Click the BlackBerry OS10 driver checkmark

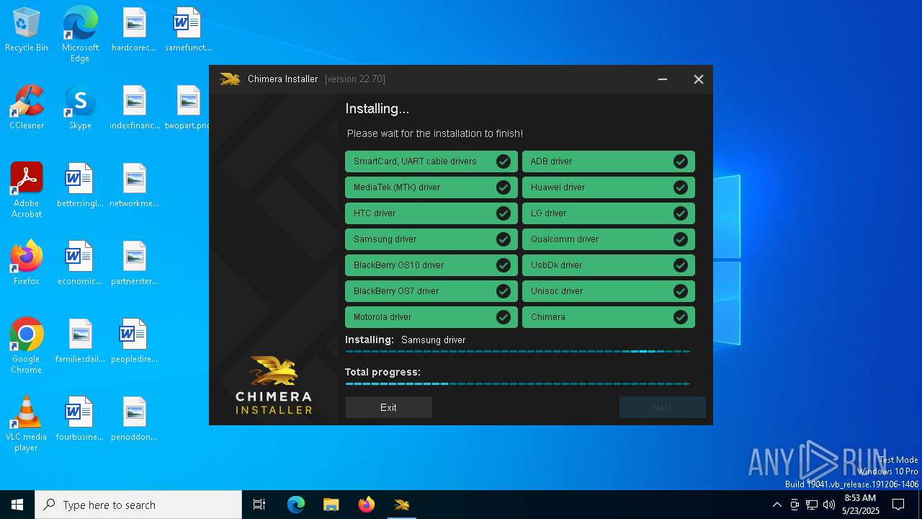click(503, 265)
